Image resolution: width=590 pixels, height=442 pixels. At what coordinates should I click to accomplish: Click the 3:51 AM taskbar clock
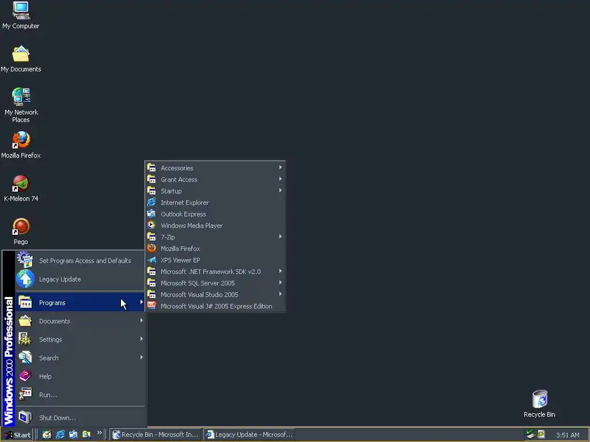568,435
